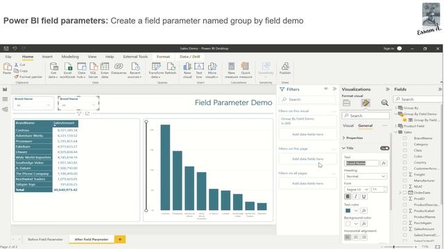Collapse the Visualizations pane
Screen dimensions: 444x249
pos(387,89)
